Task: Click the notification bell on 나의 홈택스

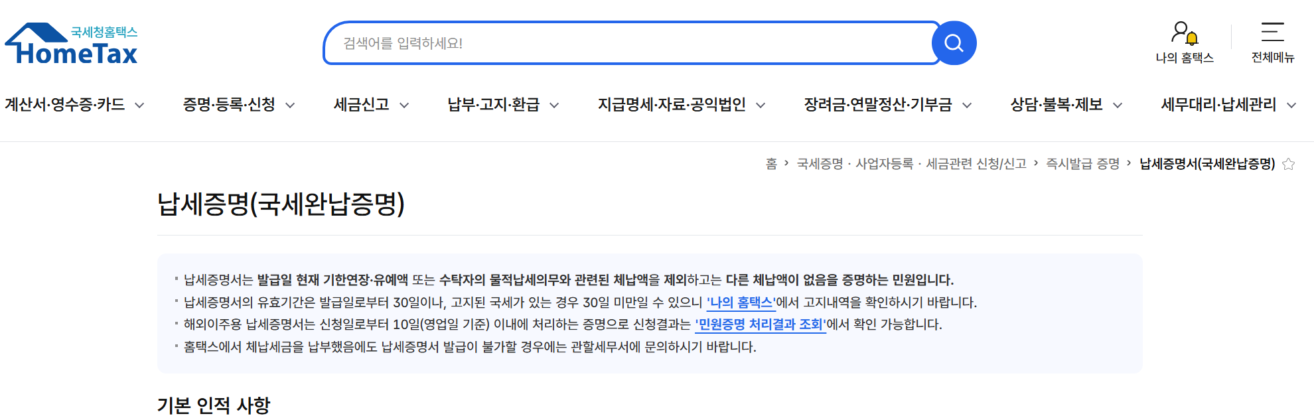Action: tap(1191, 40)
